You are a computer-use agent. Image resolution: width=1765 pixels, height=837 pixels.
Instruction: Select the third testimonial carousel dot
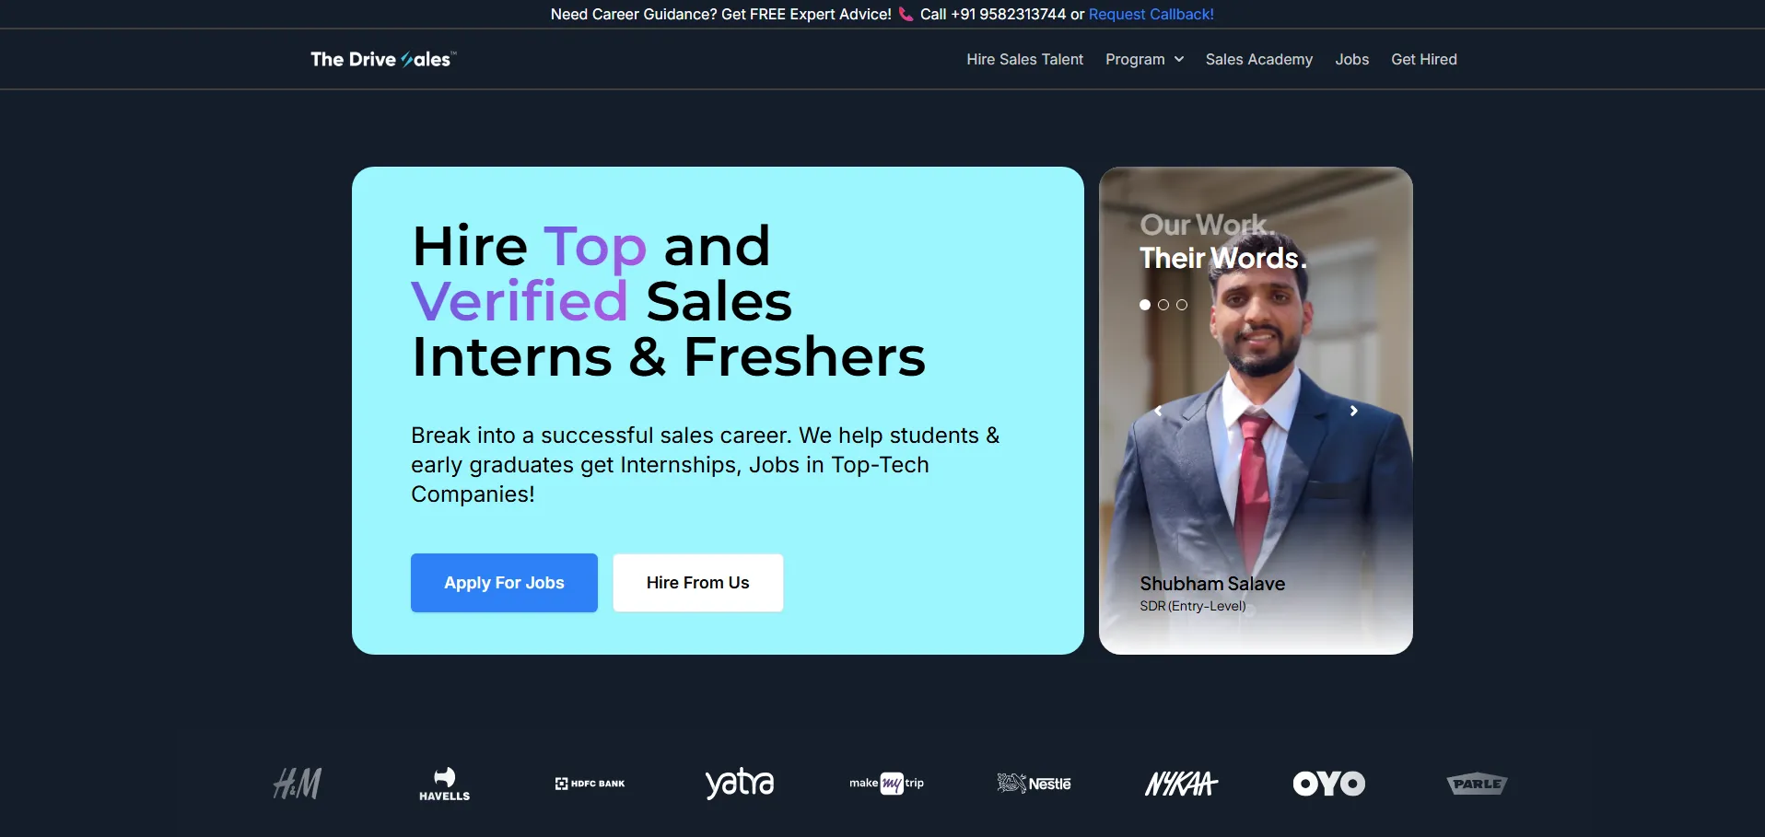pos(1182,305)
